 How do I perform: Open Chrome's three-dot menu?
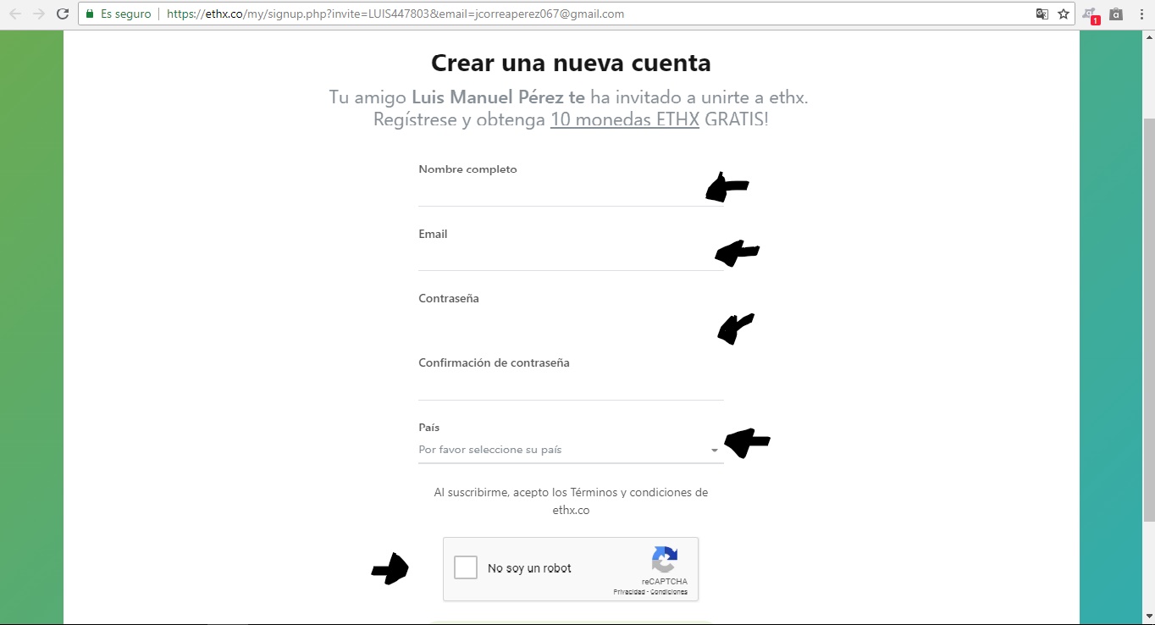tap(1140, 14)
